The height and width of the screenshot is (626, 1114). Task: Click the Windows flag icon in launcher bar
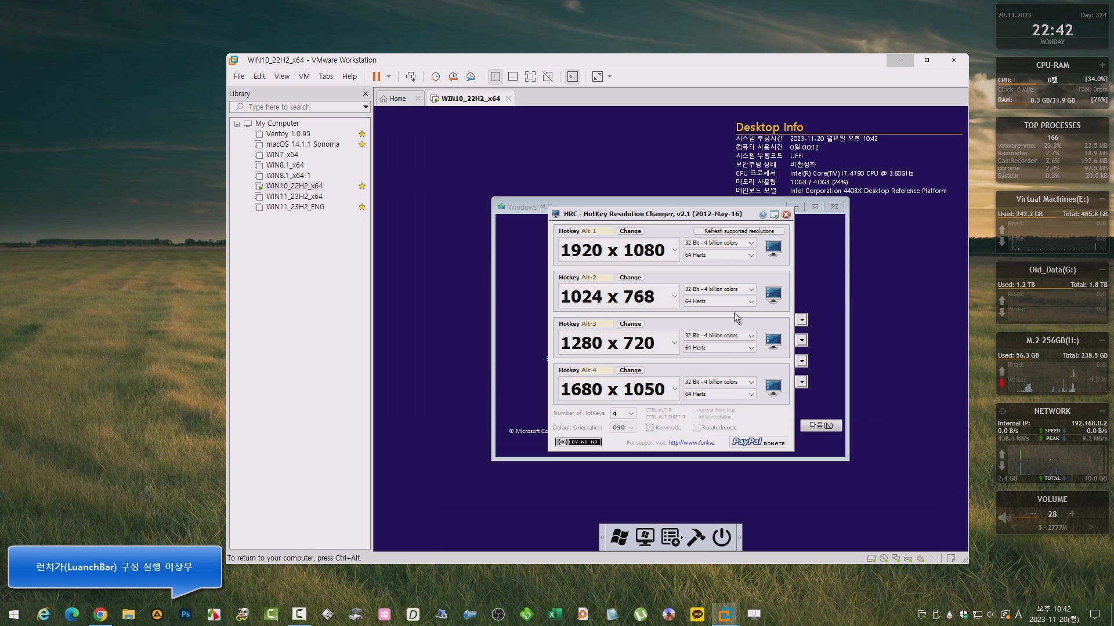pyautogui.click(x=619, y=537)
